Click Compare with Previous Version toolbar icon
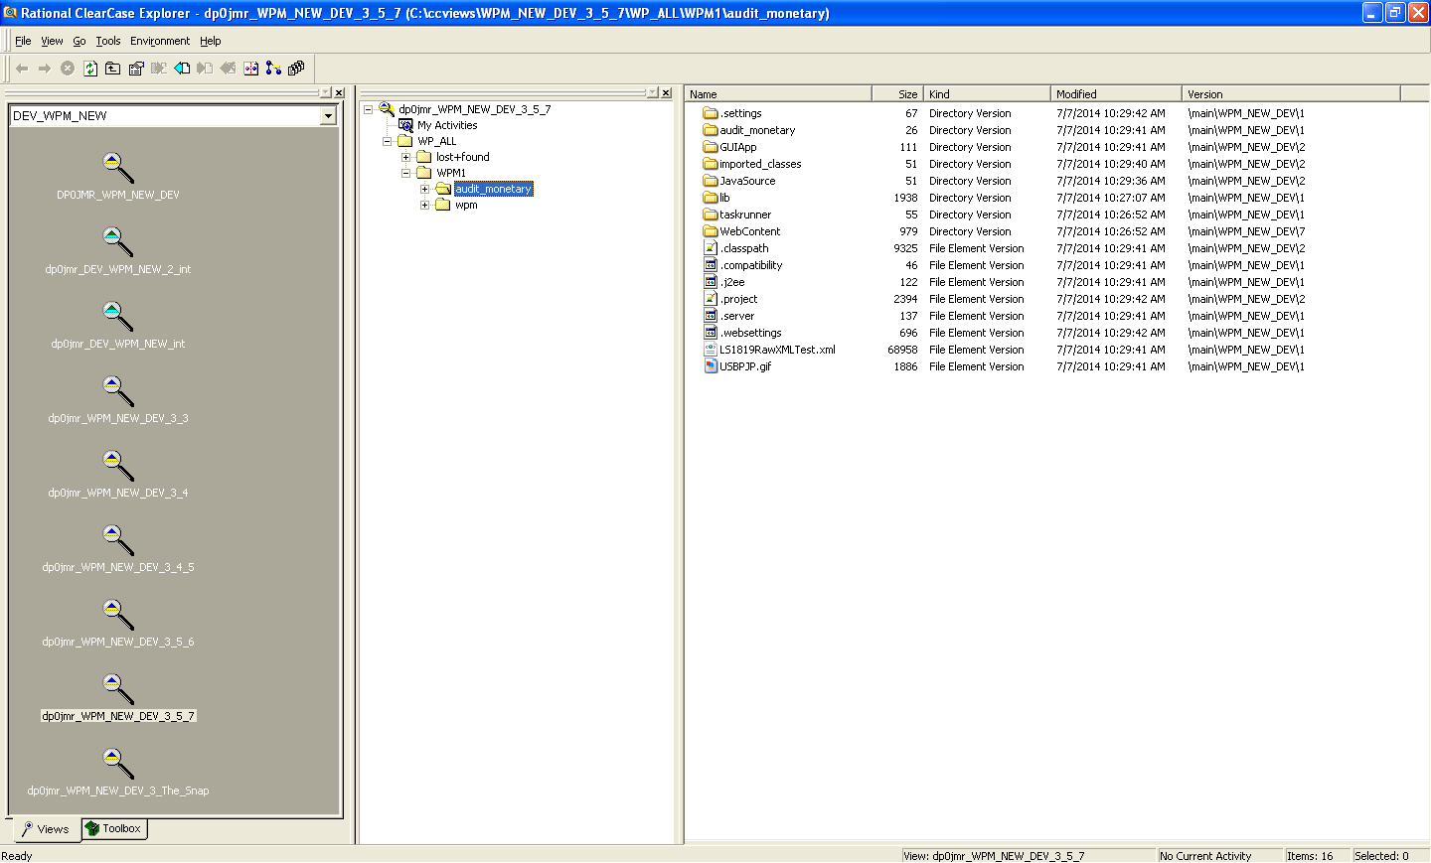The height and width of the screenshot is (863, 1431). click(x=250, y=69)
